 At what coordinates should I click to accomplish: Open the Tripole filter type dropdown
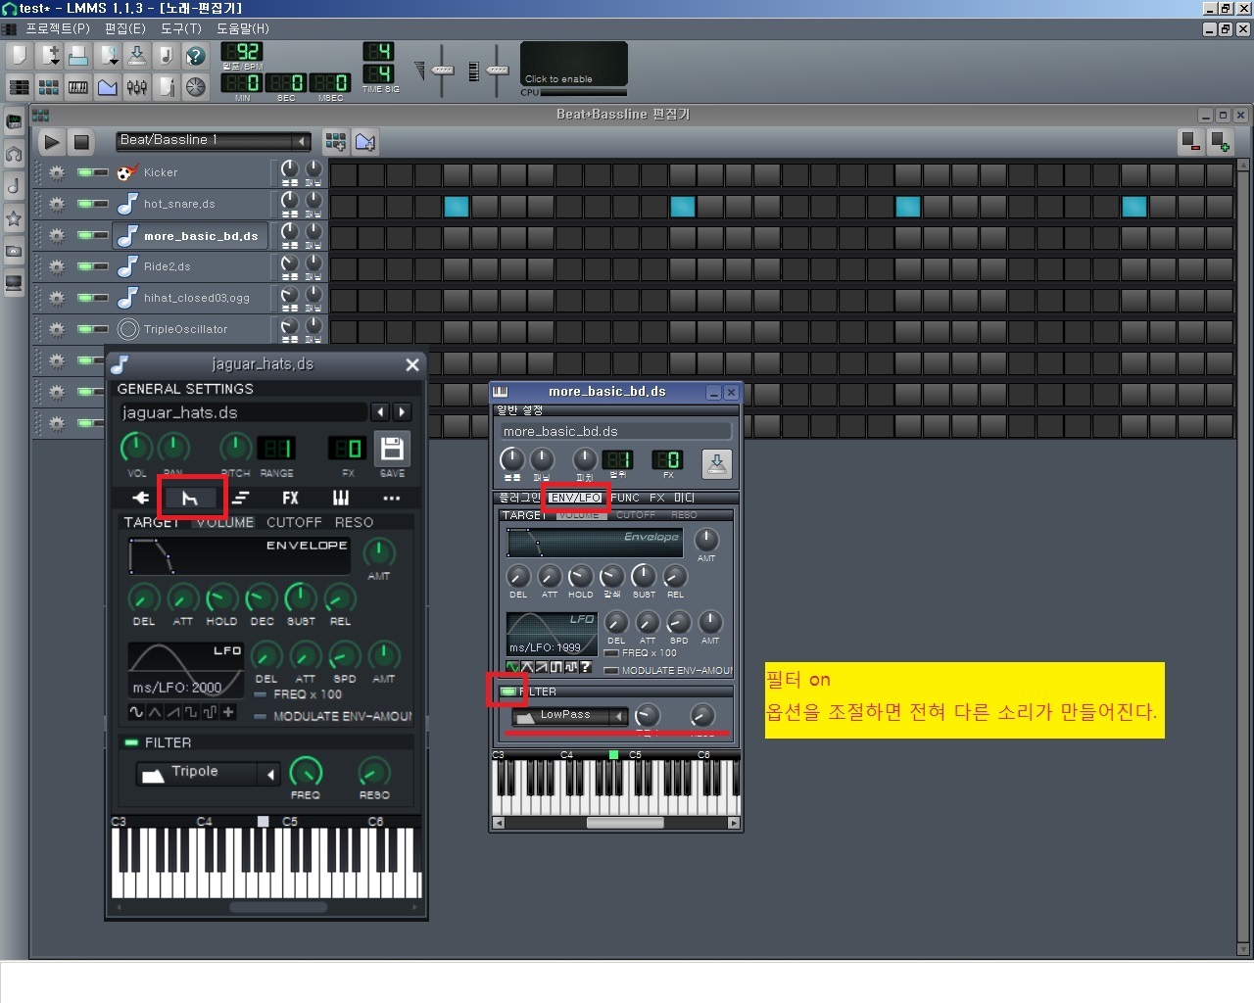tap(208, 774)
